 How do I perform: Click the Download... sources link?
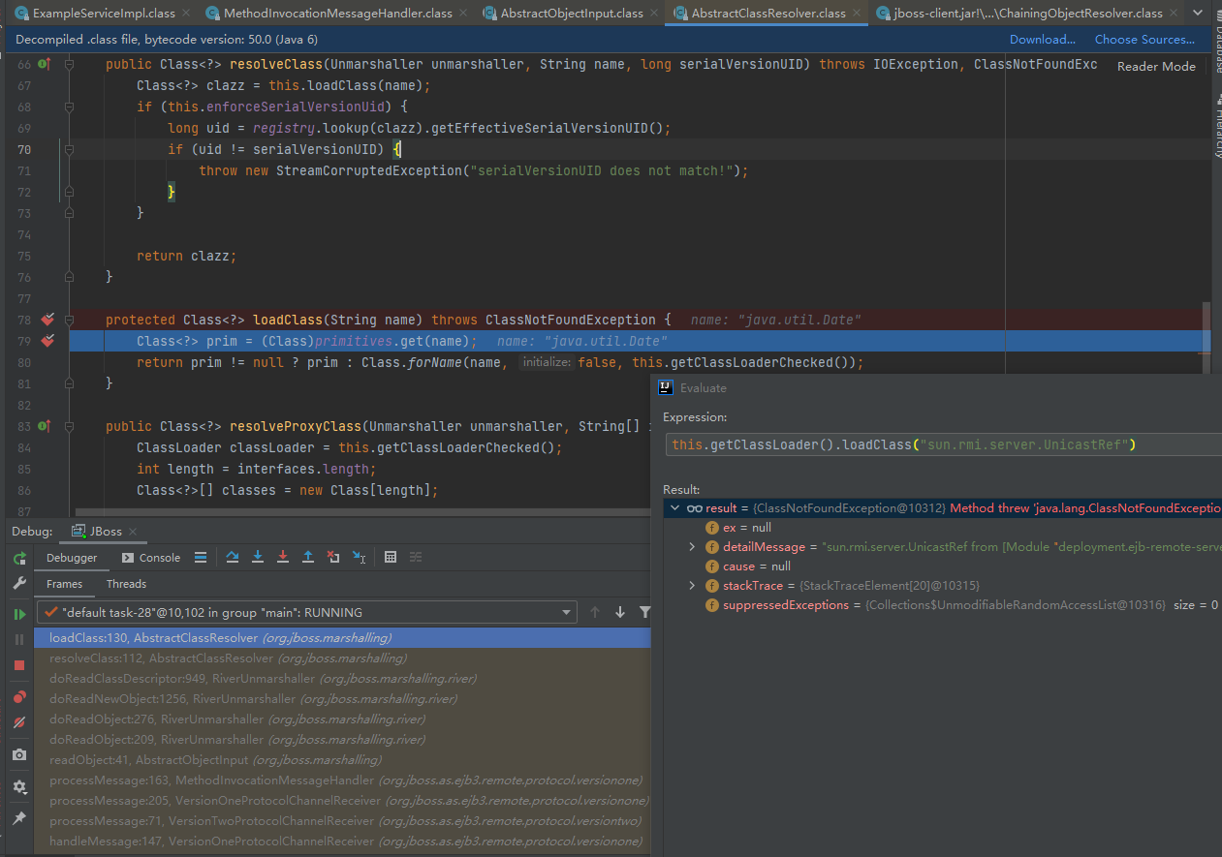tap(1042, 40)
